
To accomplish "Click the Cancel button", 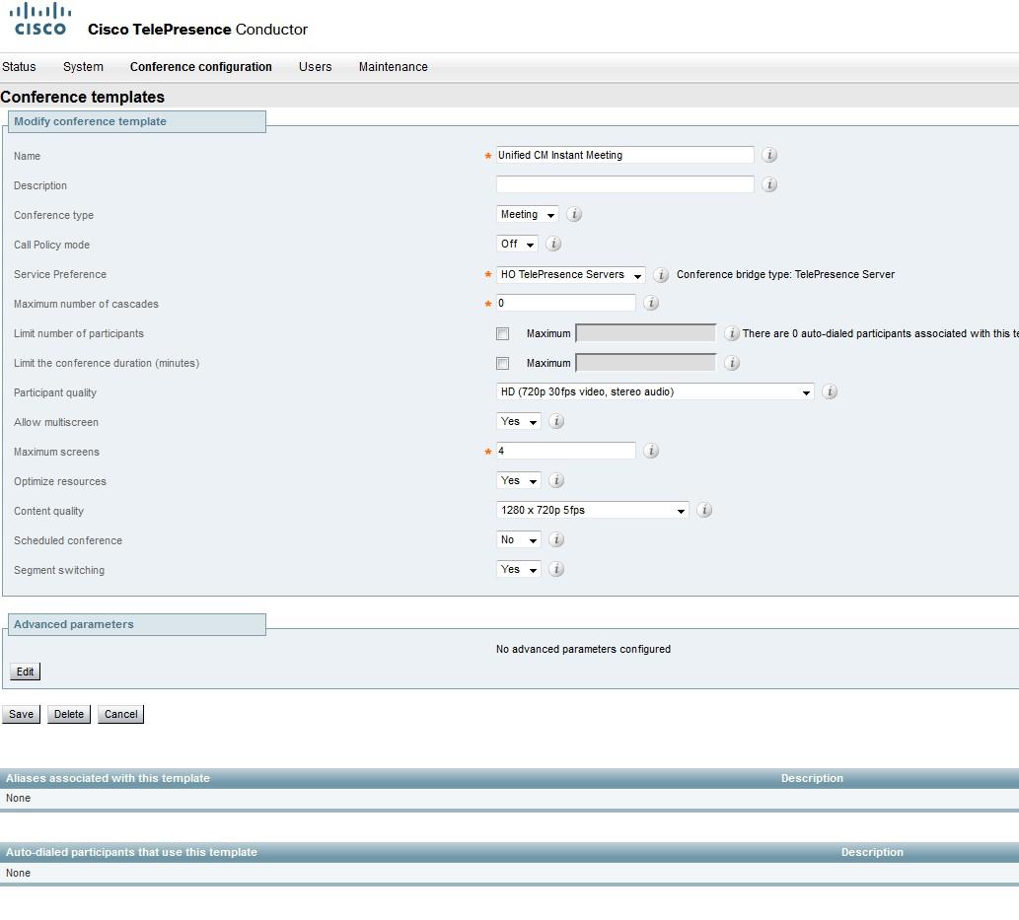I will 121,714.
